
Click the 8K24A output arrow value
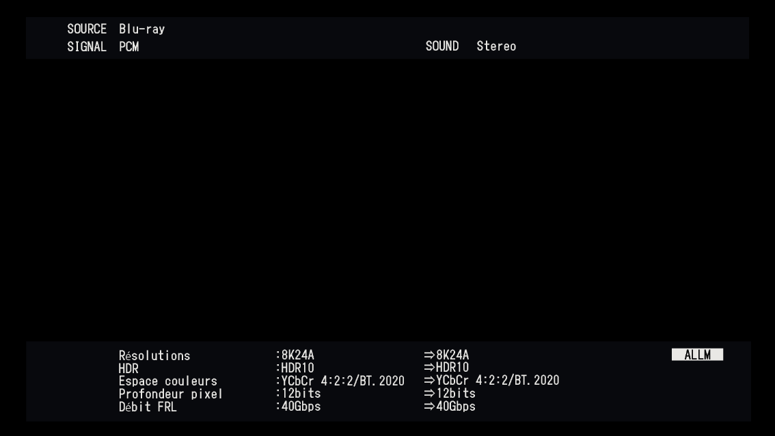pyautogui.click(x=450, y=355)
